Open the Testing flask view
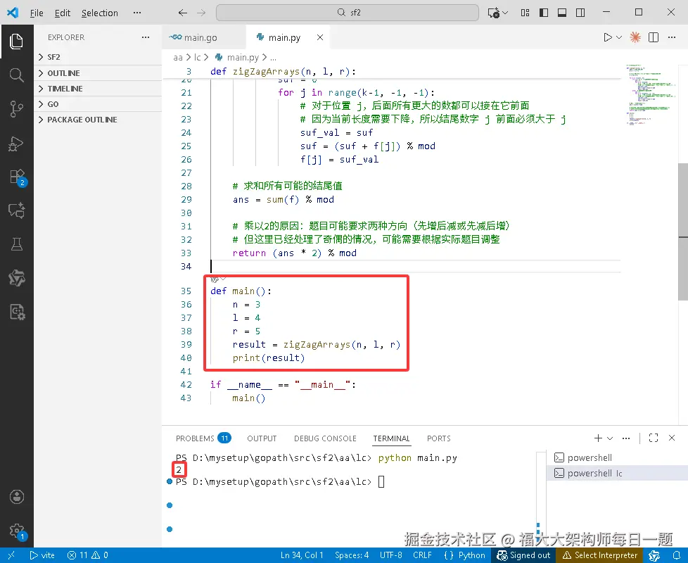Viewport: 688px width, 563px height. click(16, 244)
